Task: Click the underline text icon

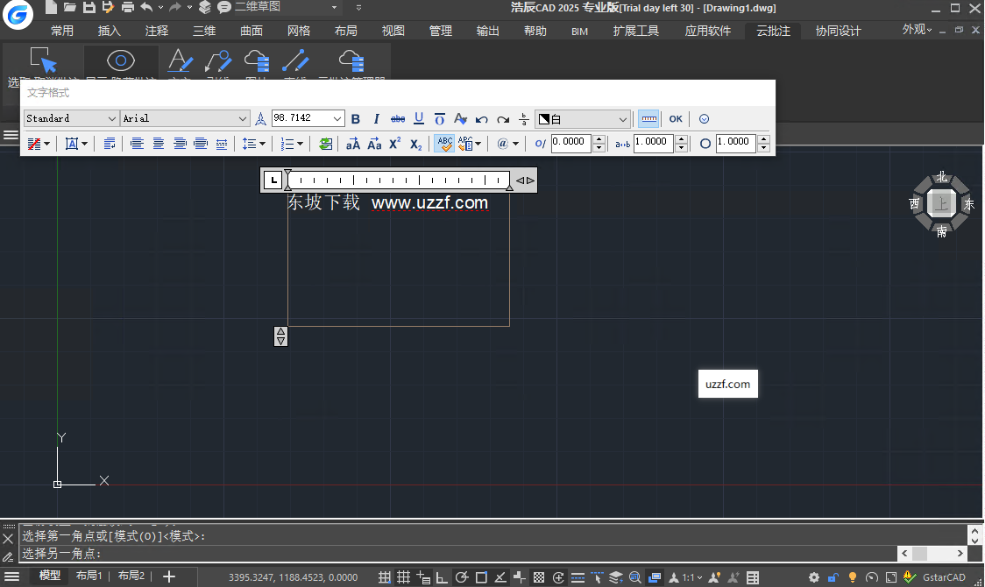Action: point(419,119)
